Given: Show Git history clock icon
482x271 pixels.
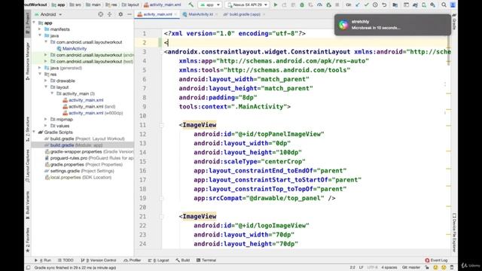Looking at the screenshot, I should tap(375, 5).
